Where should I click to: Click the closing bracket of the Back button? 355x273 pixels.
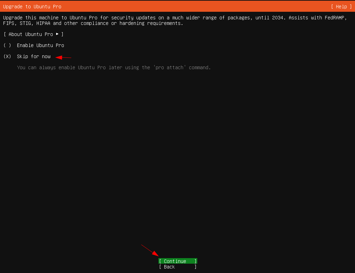click(196, 267)
